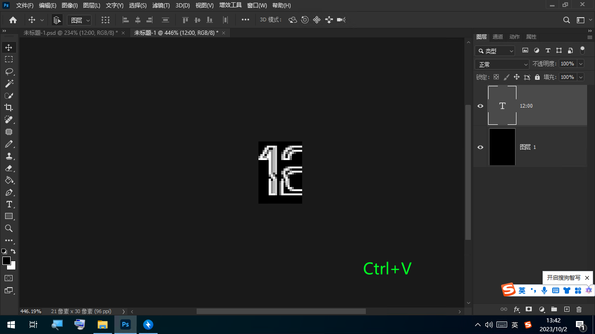Select the Crop tool
Screen dimensions: 595x334
pyautogui.click(x=9, y=108)
